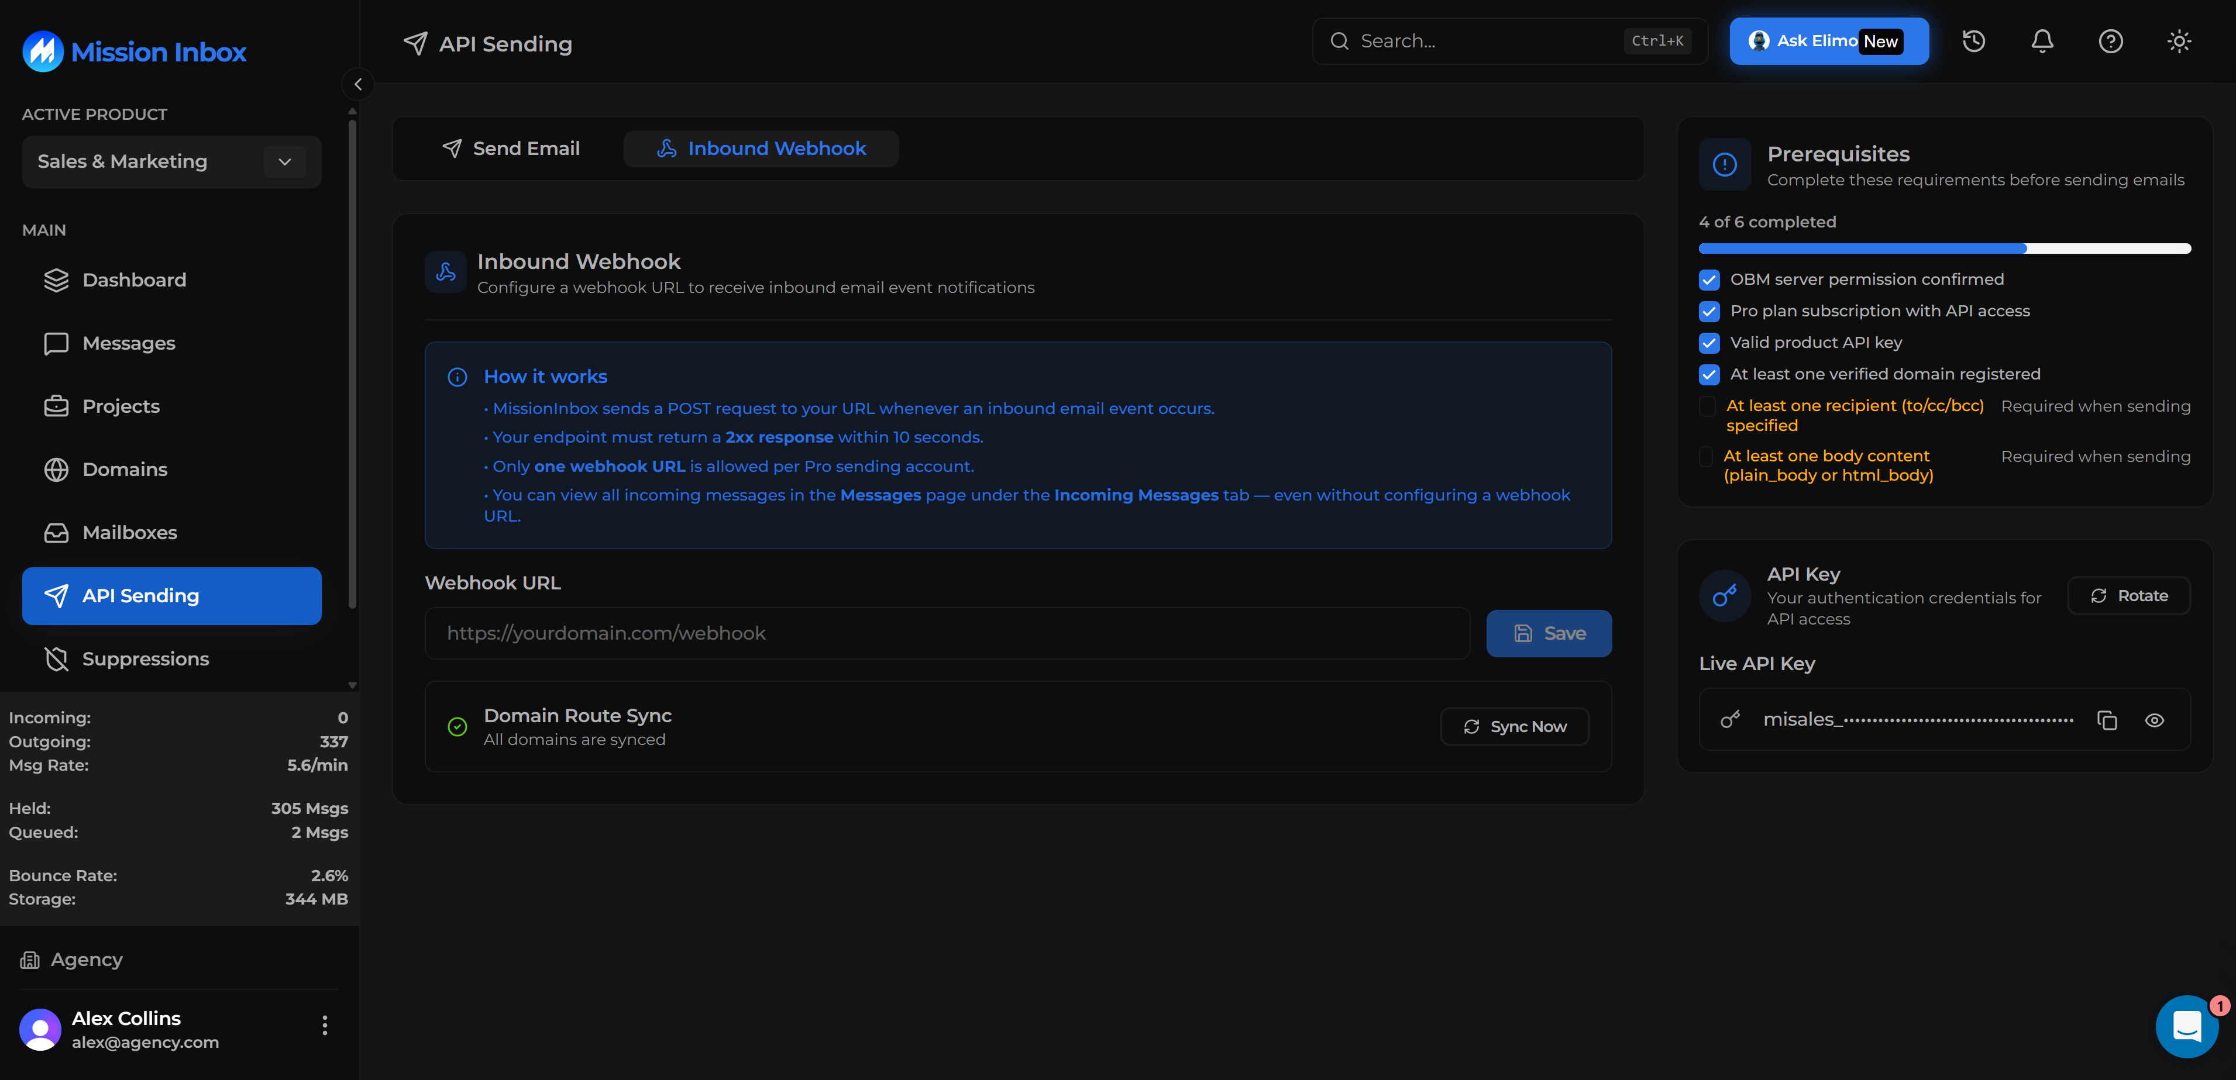Click the Mailboxes inbox tray icon
2236x1080 pixels.
pos(56,533)
